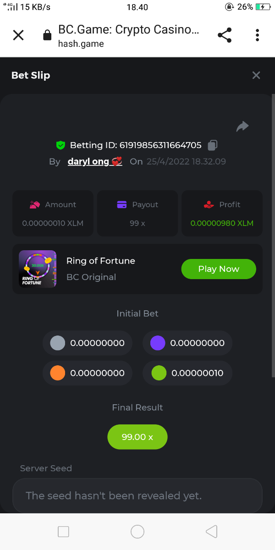The image size is (275, 550).
Task: Click the orange color bet swatch
Action: pyautogui.click(x=57, y=373)
